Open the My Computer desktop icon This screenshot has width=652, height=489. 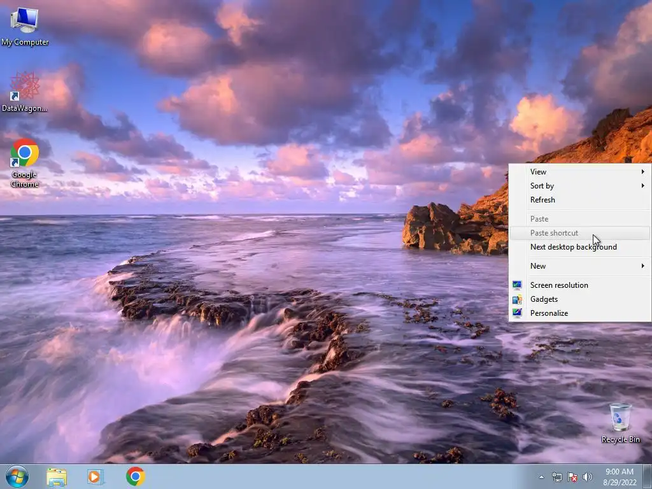25,26
